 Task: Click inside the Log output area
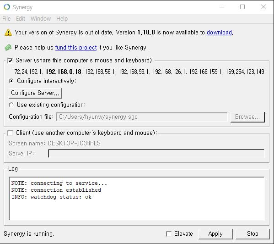(x=137, y=199)
